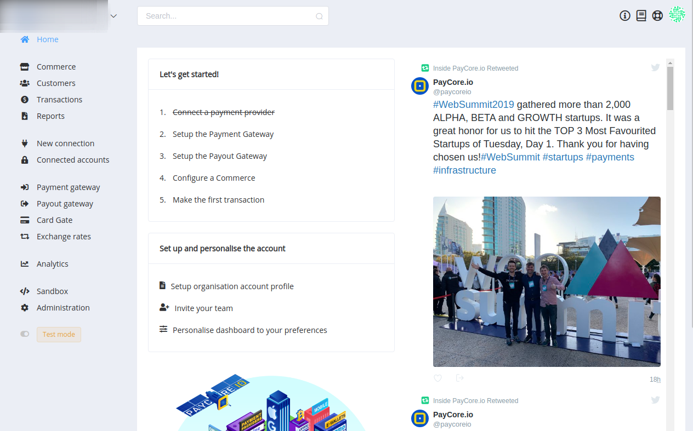
Task: Open Card Gate in sidebar
Action: [55, 220]
